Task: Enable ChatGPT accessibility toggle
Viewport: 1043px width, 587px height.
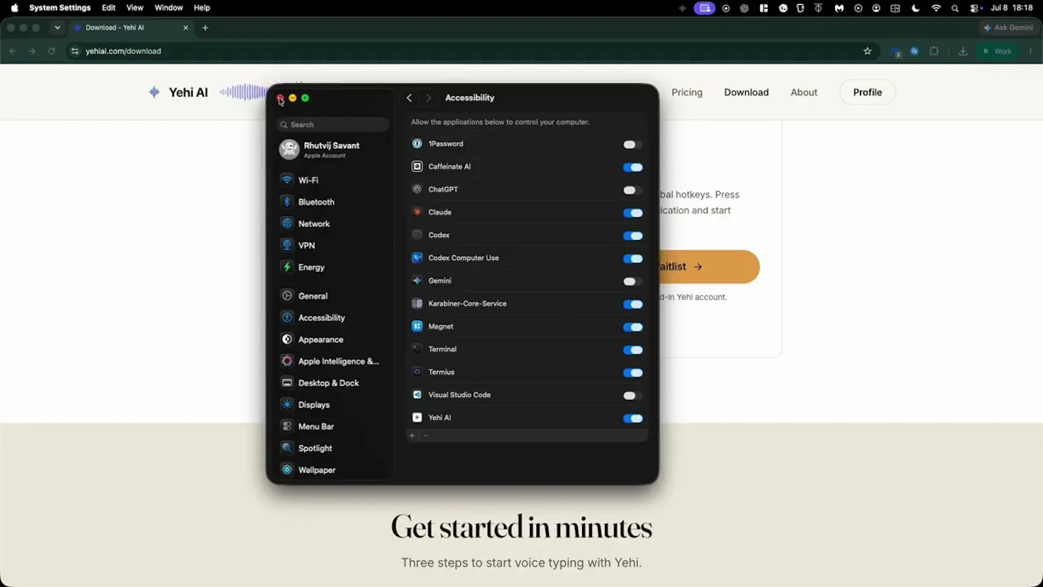Action: click(x=632, y=190)
